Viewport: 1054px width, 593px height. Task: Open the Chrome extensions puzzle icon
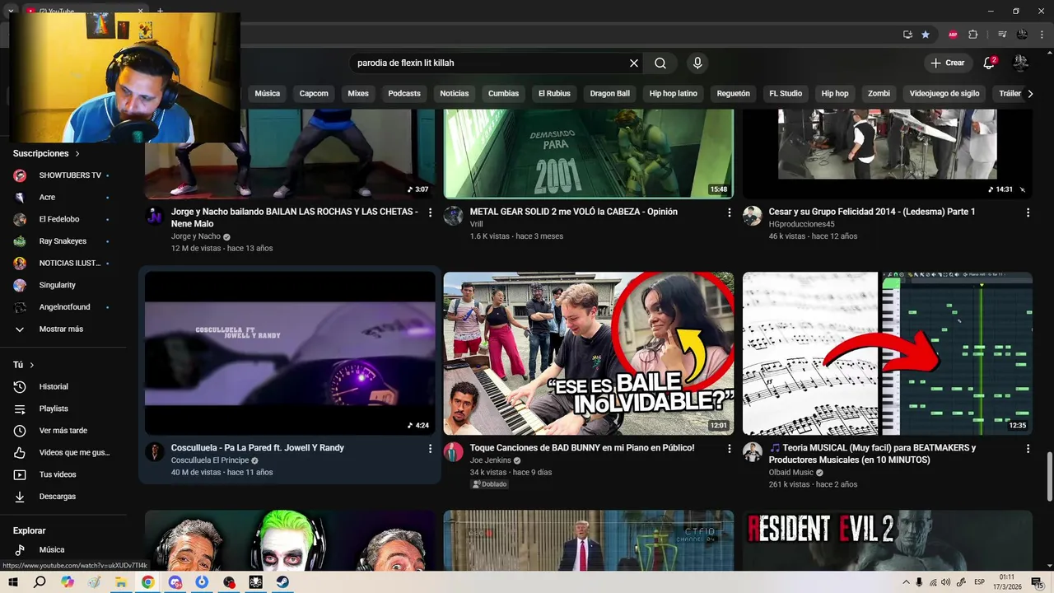973,35
